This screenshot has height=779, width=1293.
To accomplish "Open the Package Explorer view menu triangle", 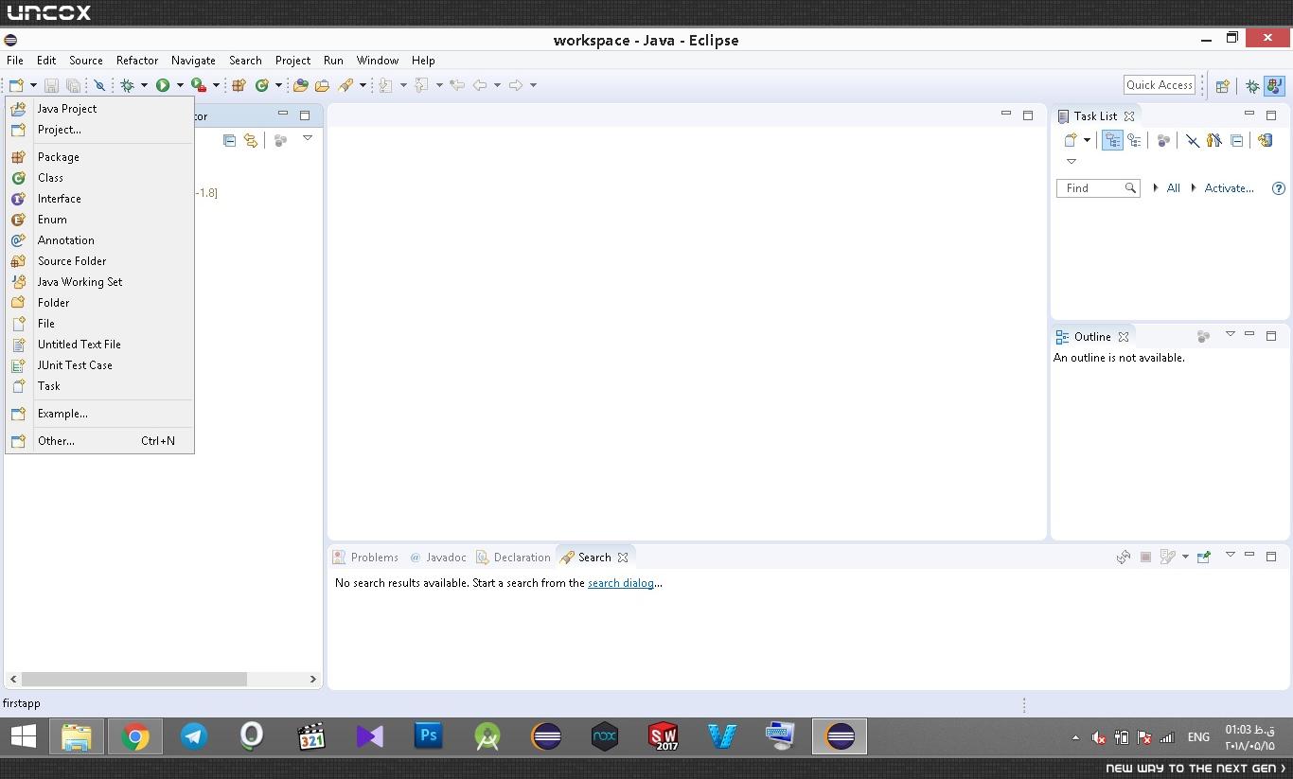I will (x=308, y=138).
